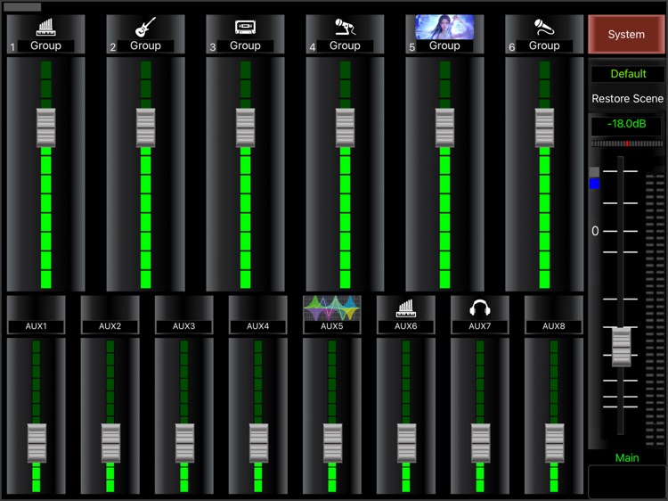Click Restore Scene
668x501 pixels.
click(628, 98)
